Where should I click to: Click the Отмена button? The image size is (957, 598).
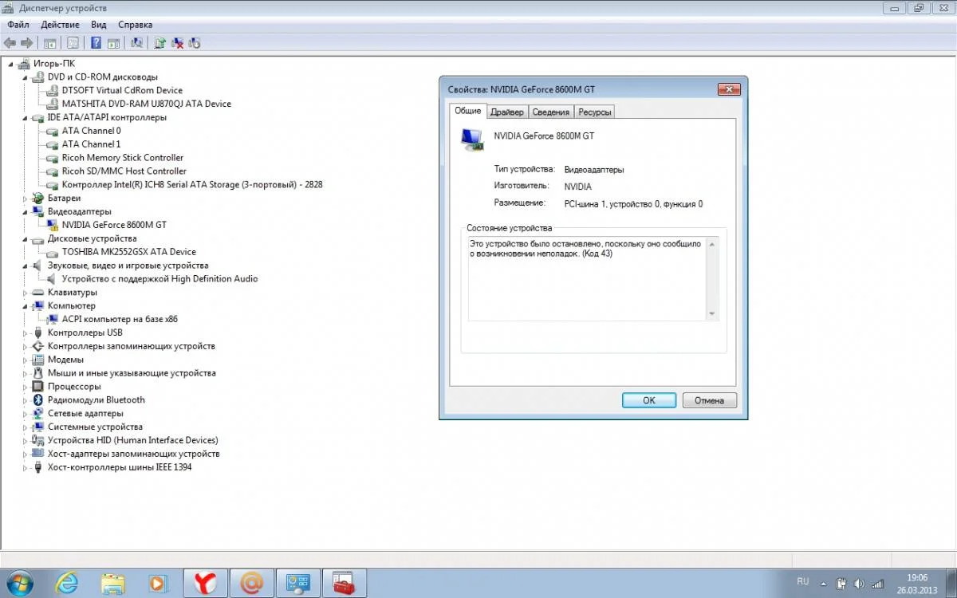(x=709, y=400)
